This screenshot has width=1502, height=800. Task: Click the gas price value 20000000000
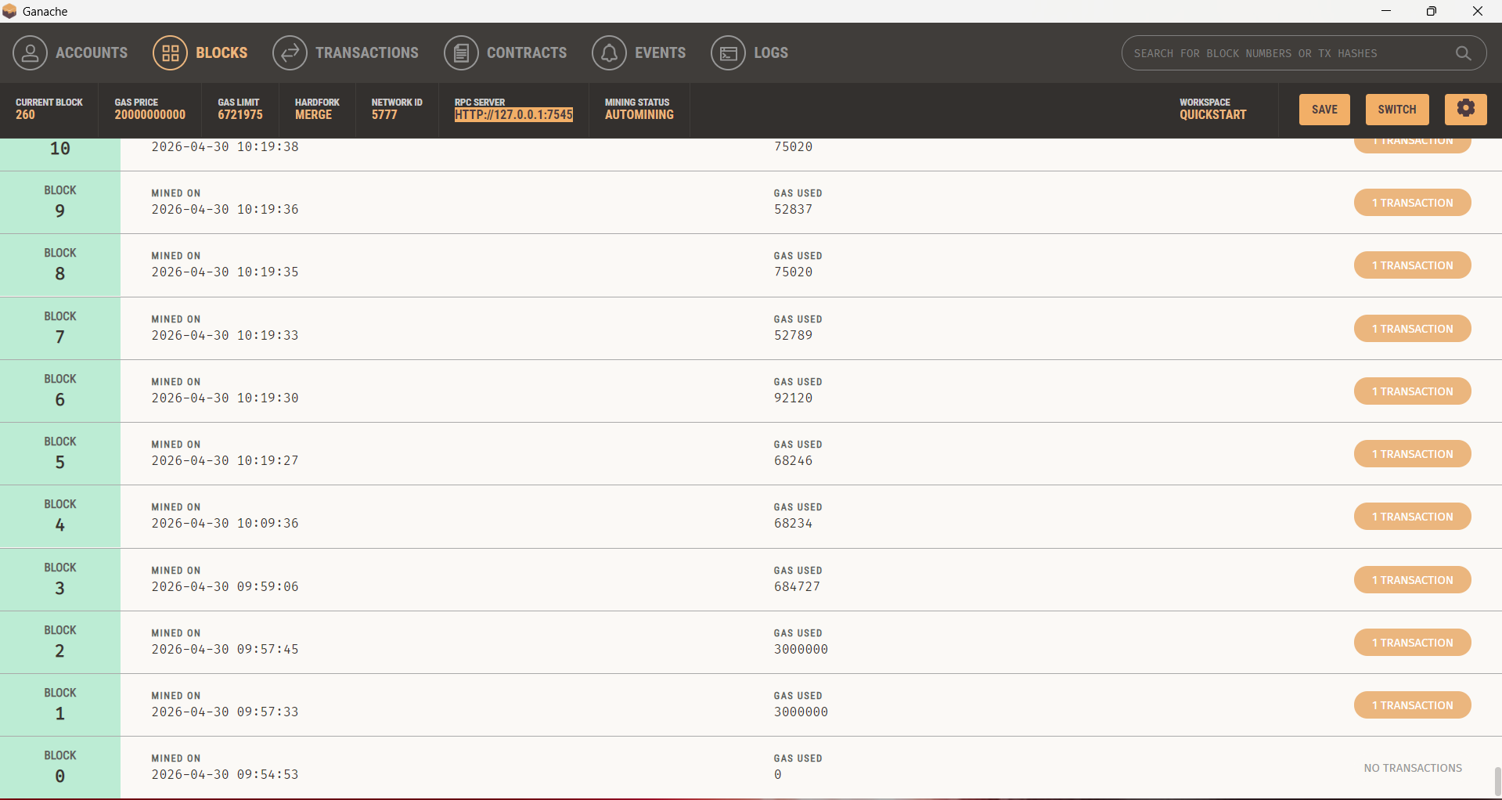150,114
